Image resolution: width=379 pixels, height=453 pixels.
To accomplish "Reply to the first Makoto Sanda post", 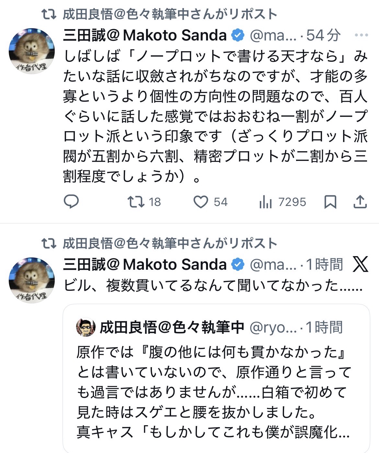I will tap(71, 202).
